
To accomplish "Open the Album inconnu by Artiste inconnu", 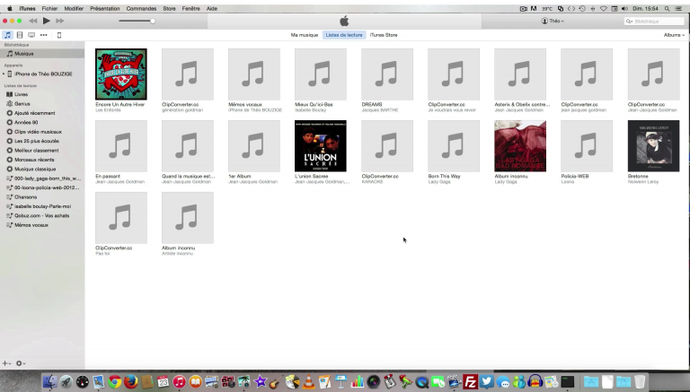I will pos(188,218).
